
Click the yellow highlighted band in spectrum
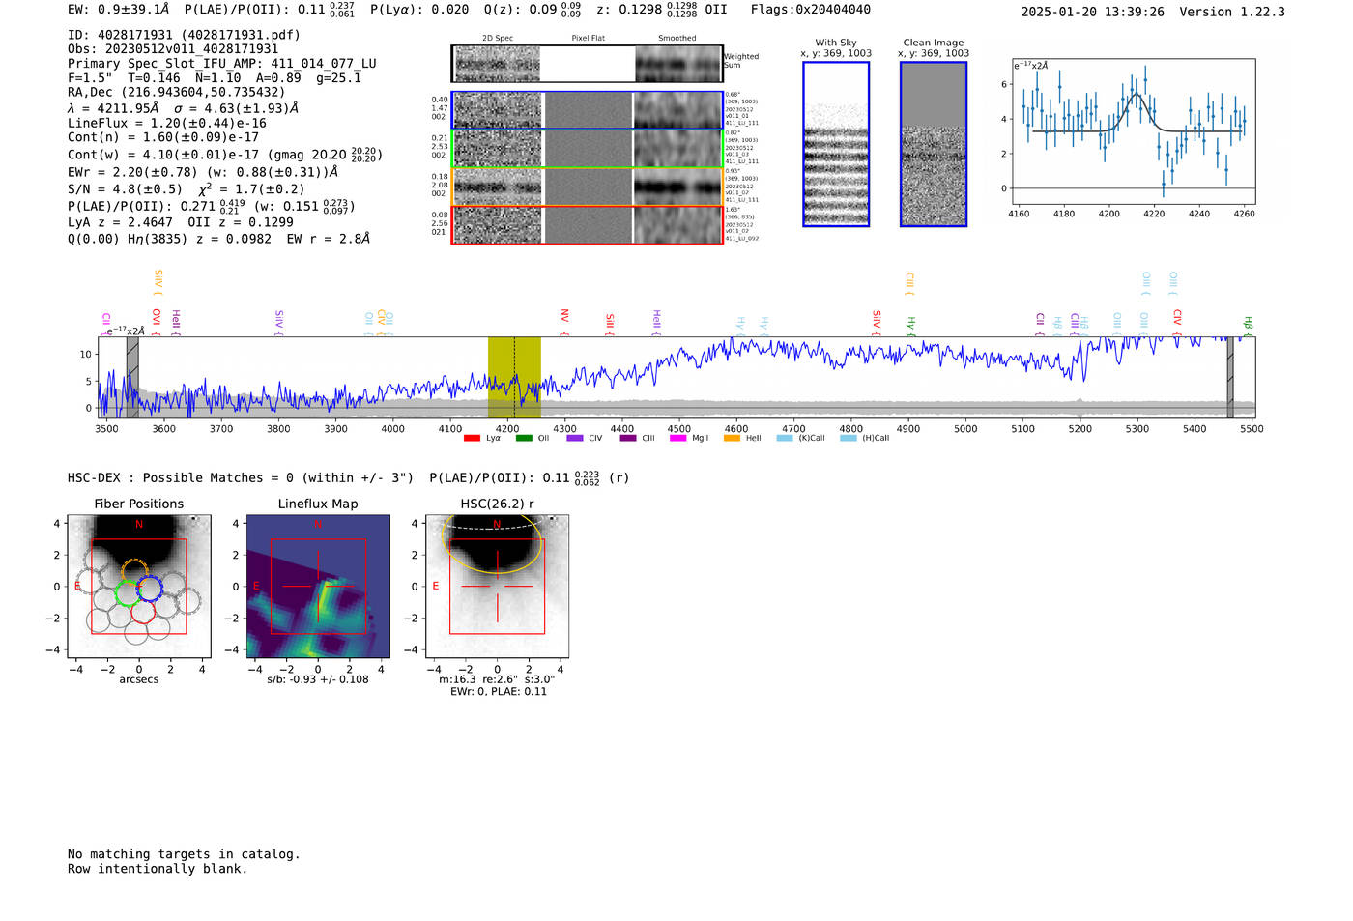pyautogui.click(x=513, y=377)
